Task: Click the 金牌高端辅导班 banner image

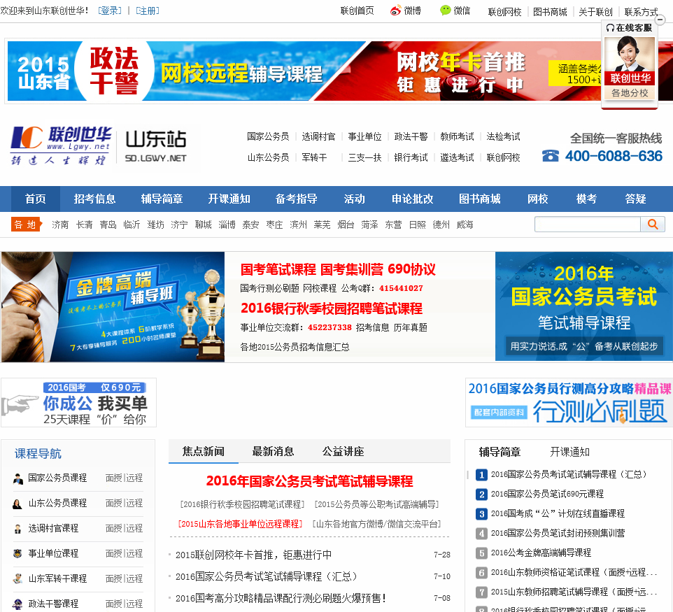Action: click(113, 307)
